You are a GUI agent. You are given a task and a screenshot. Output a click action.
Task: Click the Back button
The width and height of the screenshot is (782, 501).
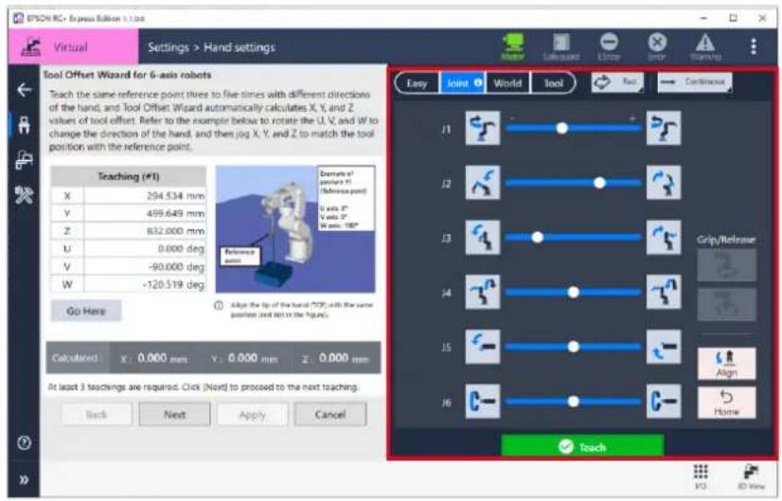click(x=97, y=414)
